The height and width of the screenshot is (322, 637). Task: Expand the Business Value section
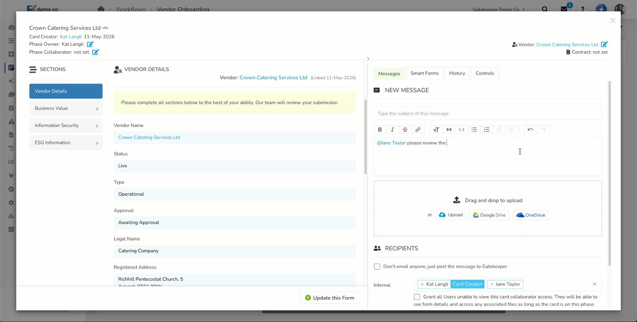(66, 108)
